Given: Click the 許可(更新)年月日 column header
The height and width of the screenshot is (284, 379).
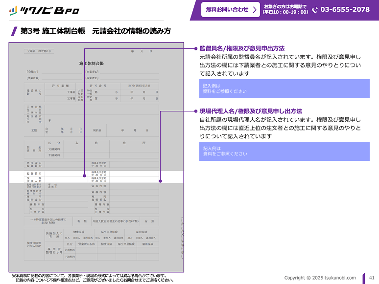Looking at the screenshot, I should (139, 86).
